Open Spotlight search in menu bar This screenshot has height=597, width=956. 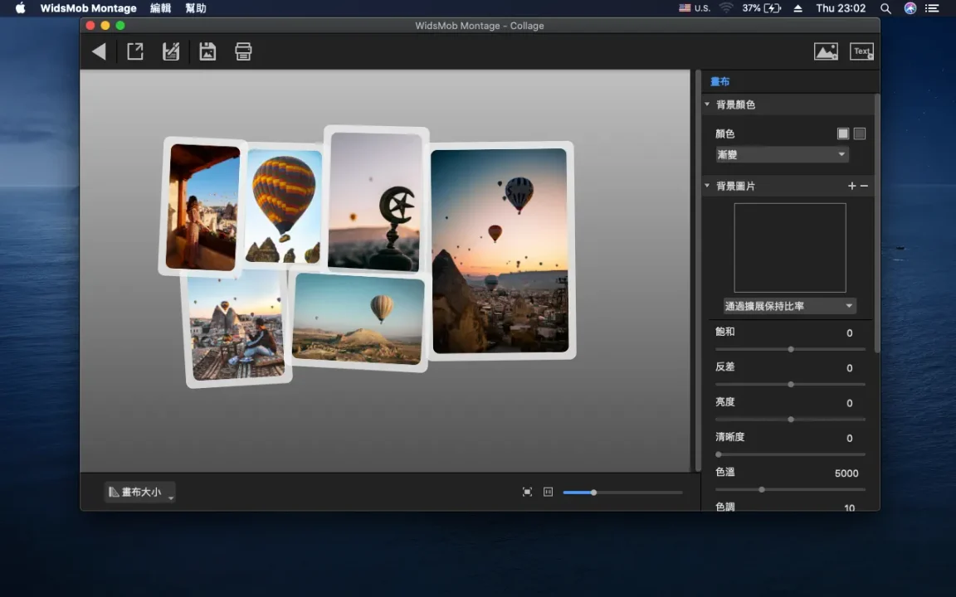pyautogui.click(x=885, y=8)
